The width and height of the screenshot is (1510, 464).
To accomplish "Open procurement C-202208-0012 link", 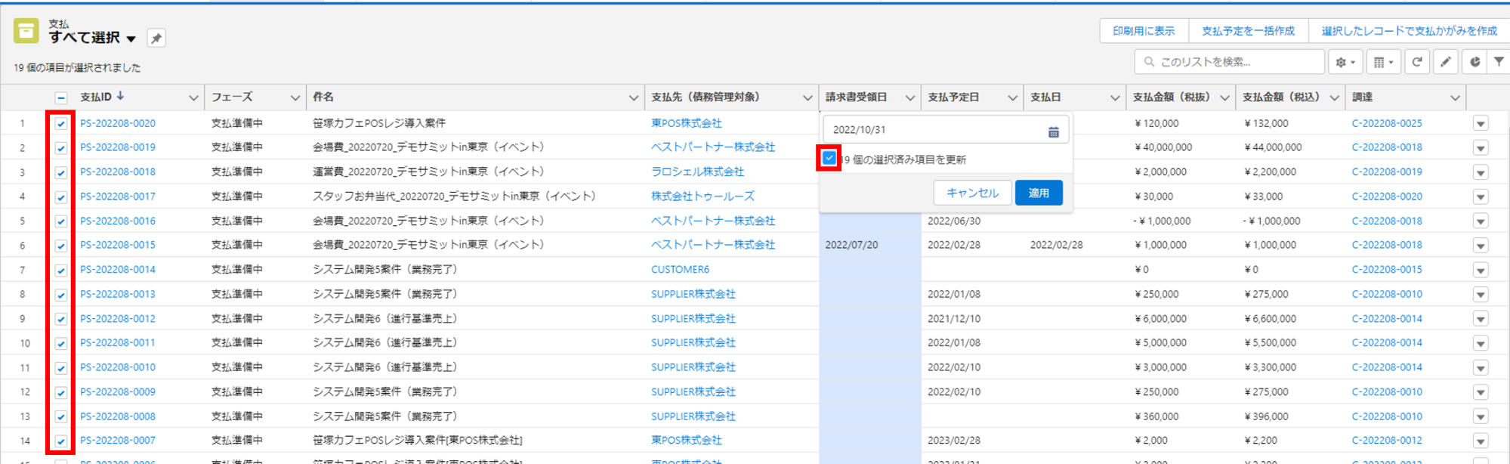I will tap(1387, 441).
